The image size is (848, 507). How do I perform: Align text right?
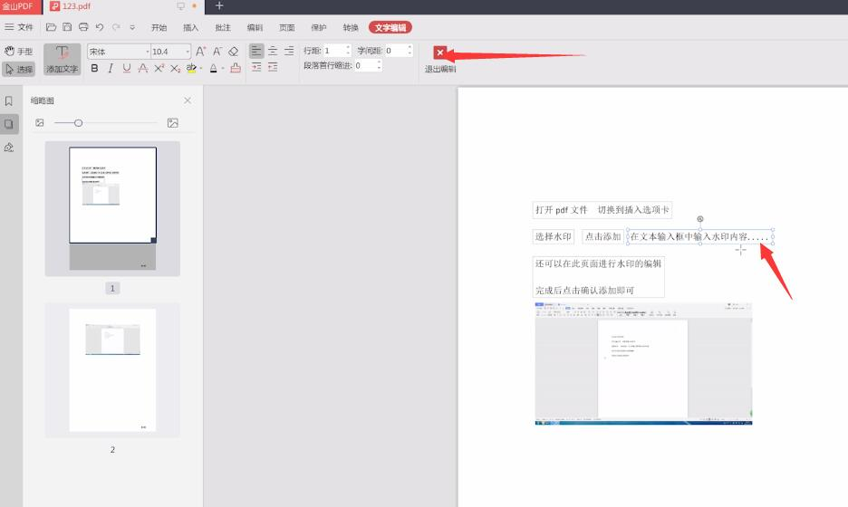(289, 51)
